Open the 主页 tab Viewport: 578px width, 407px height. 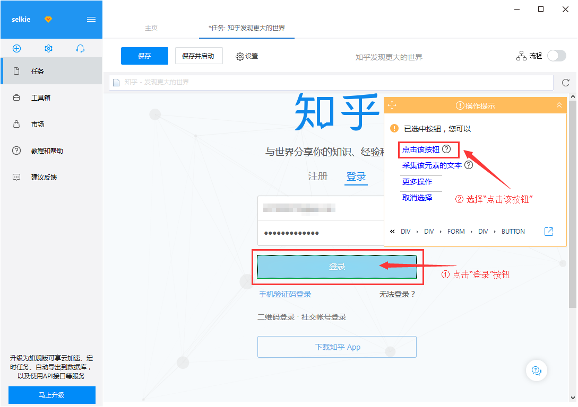pos(151,28)
